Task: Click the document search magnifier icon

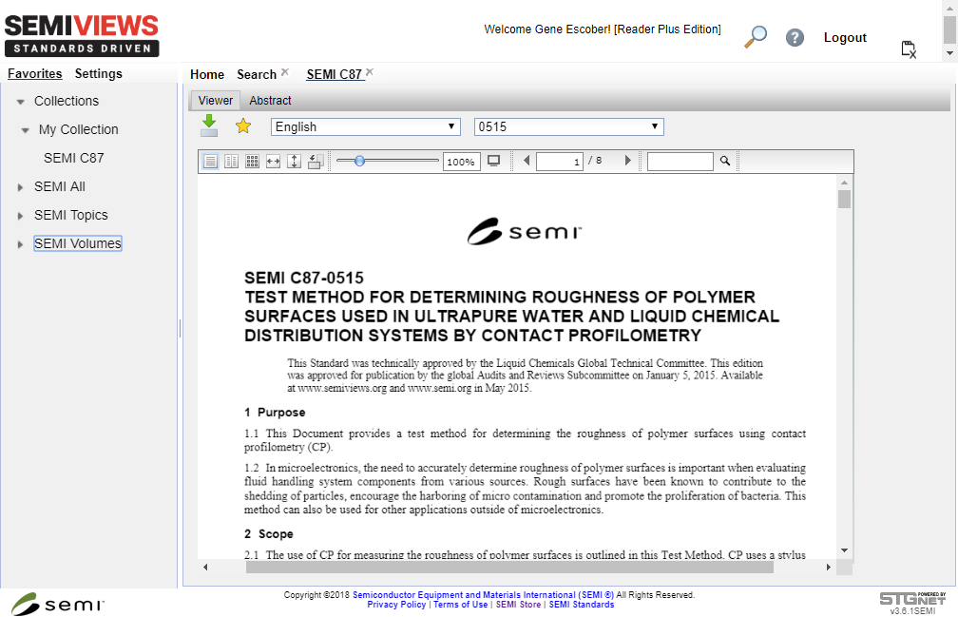Action: 724,161
